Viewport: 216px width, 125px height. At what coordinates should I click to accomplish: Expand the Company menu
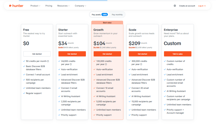80,6
